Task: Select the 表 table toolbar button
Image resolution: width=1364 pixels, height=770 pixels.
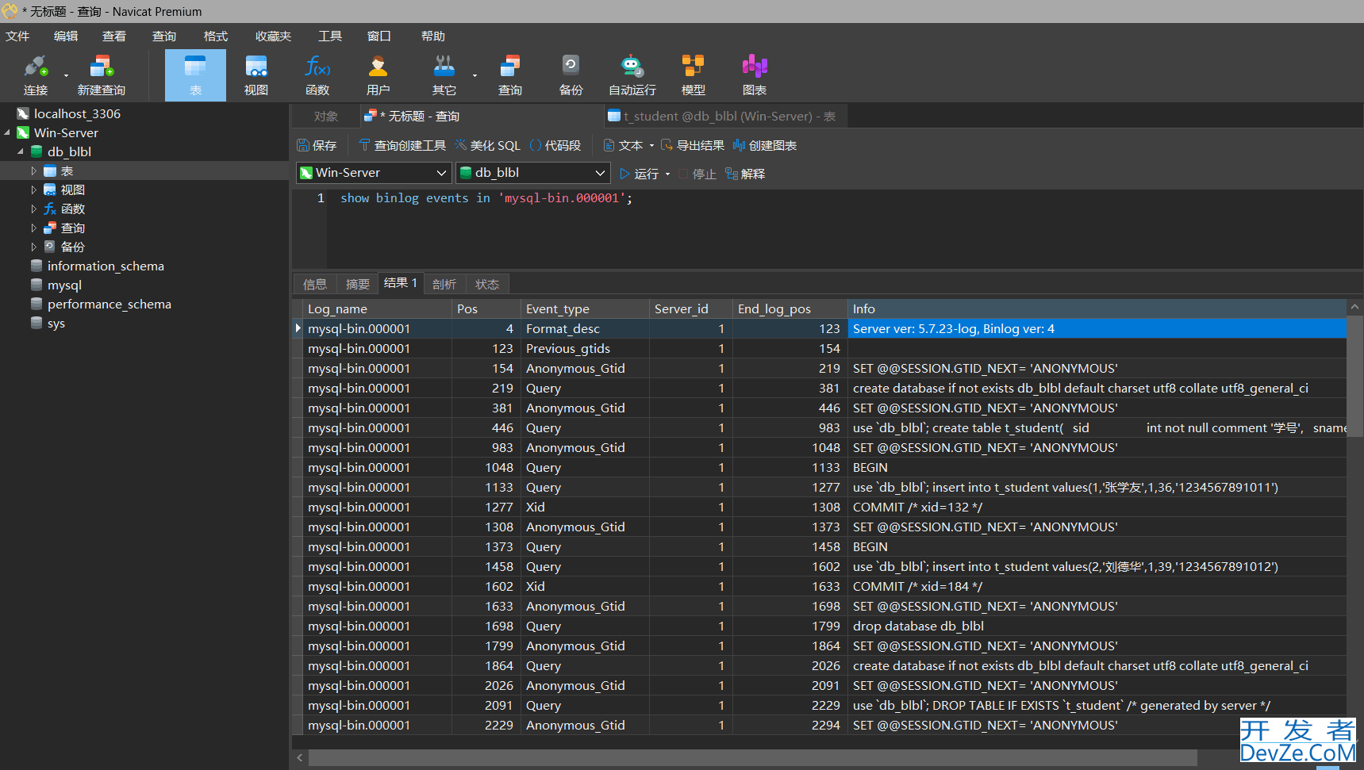Action: [x=195, y=75]
